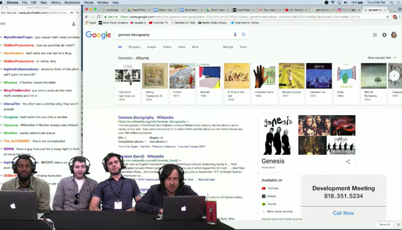Open Most popular first sort dropdown
The image size is (402, 230).
382,58
